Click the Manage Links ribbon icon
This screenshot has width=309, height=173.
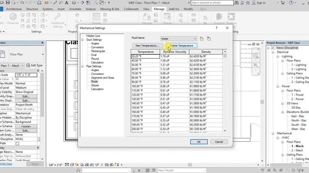pos(147,19)
